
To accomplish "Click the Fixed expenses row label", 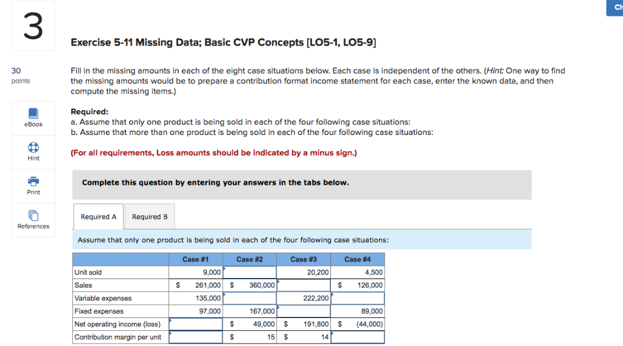I will point(99,311).
